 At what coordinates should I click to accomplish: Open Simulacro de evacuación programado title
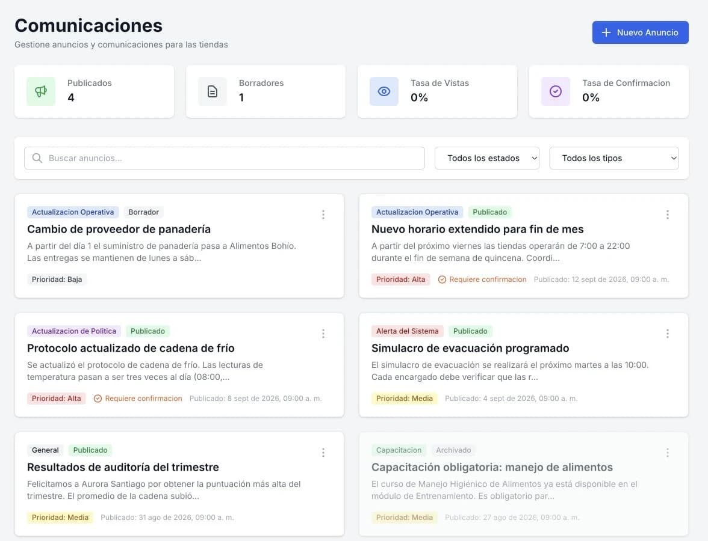click(x=470, y=348)
